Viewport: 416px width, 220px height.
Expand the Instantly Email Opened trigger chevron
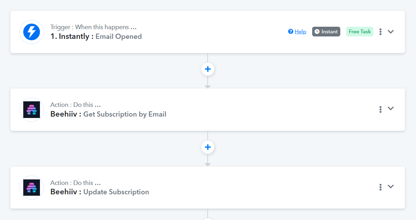click(391, 32)
